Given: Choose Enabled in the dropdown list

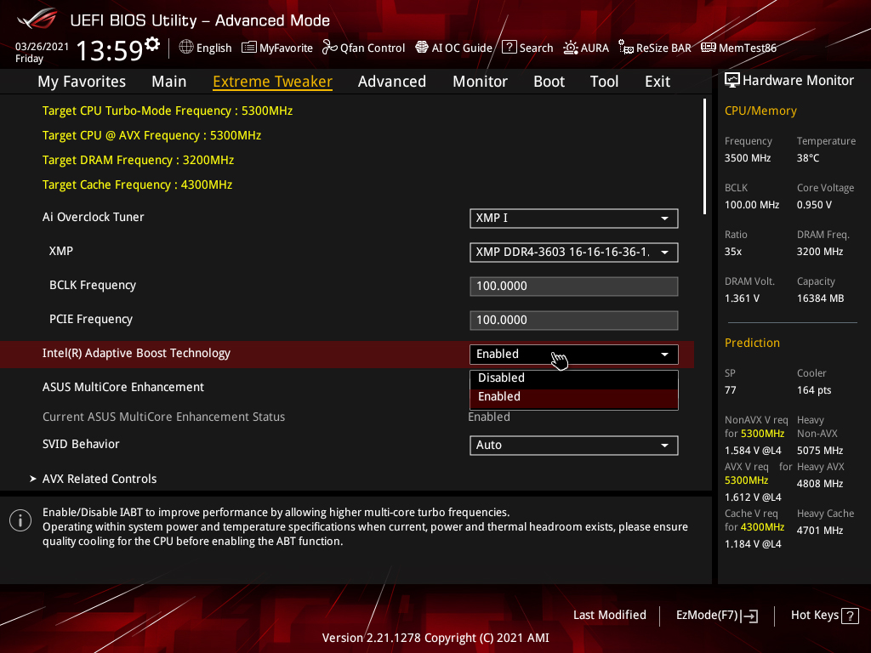Looking at the screenshot, I should [574, 398].
